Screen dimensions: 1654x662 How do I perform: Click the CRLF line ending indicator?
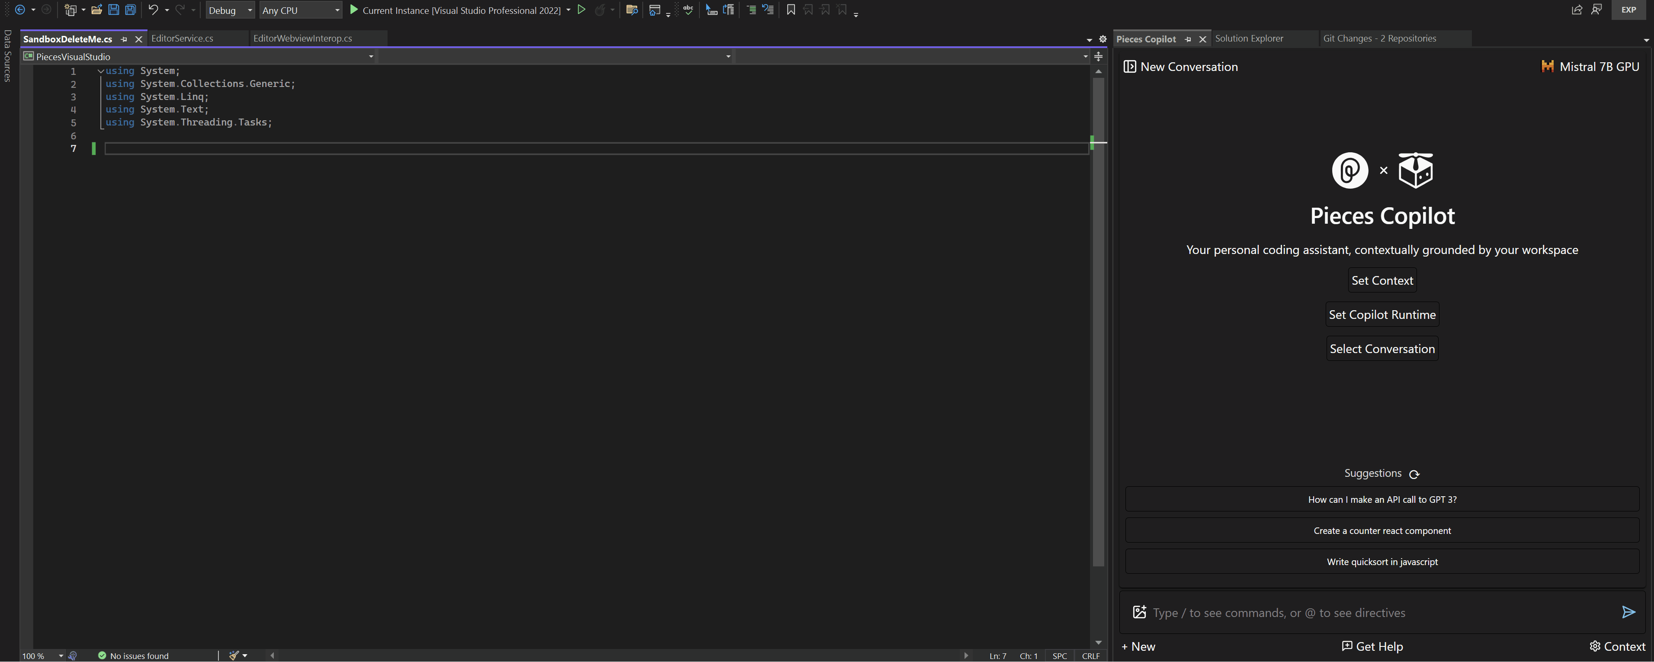coord(1090,656)
